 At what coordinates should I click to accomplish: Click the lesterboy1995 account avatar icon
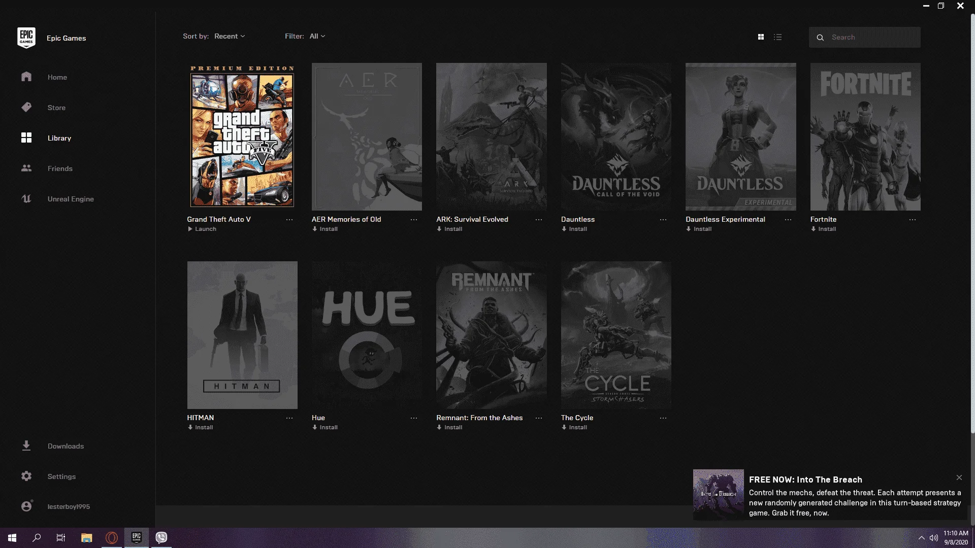coord(26,506)
